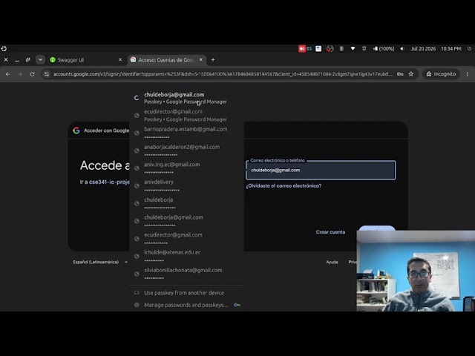Close the Swagger UI tab
475x356 pixels.
pos(120,60)
